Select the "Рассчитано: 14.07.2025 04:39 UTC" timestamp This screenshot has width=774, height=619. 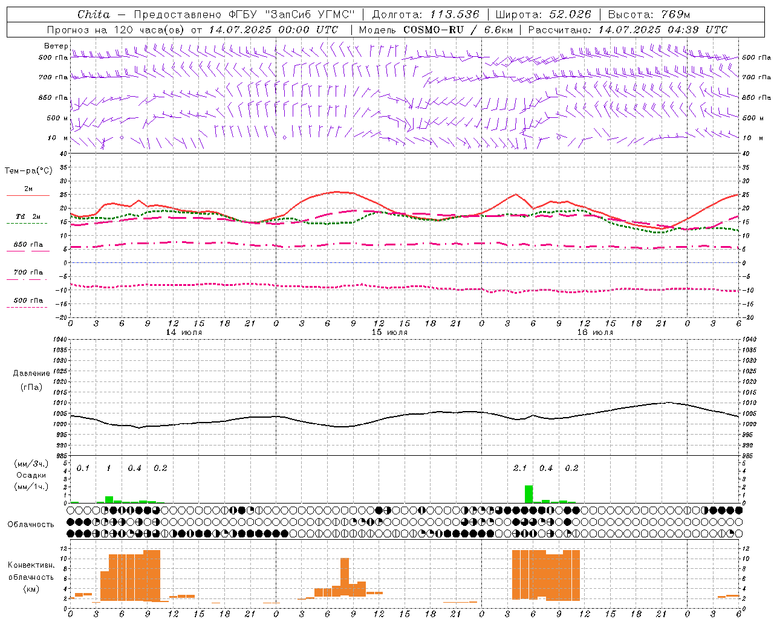pos(628,30)
